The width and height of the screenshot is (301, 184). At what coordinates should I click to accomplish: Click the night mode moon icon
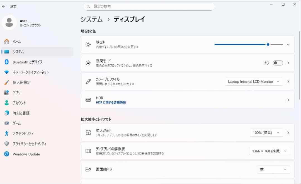tap(88, 63)
